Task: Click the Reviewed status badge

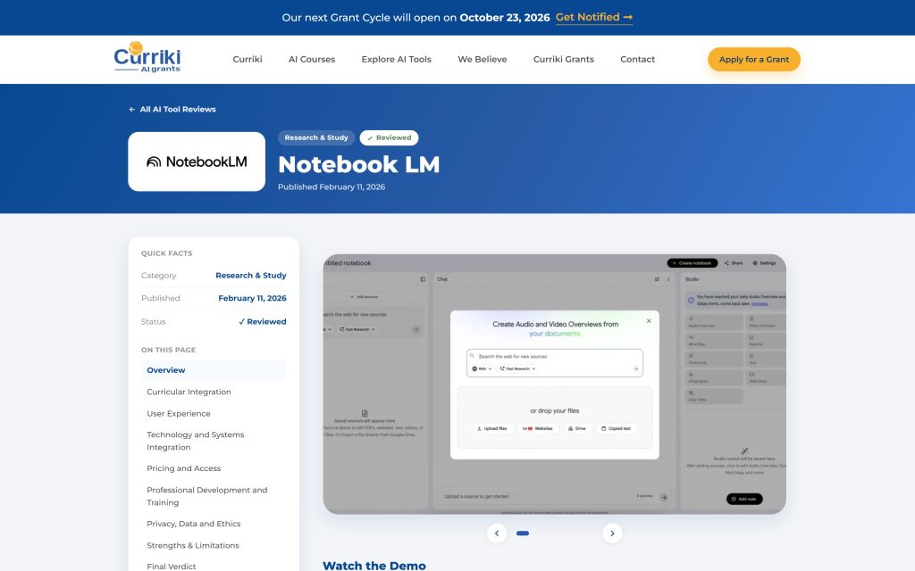Action: (390, 137)
